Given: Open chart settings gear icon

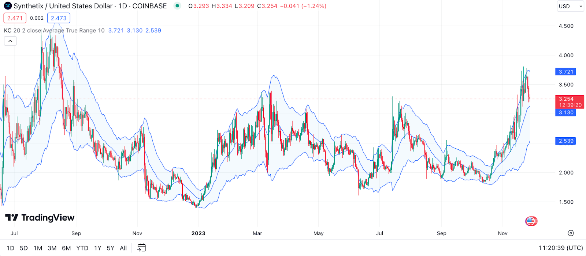Looking at the screenshot, I should tap(571, 233).
